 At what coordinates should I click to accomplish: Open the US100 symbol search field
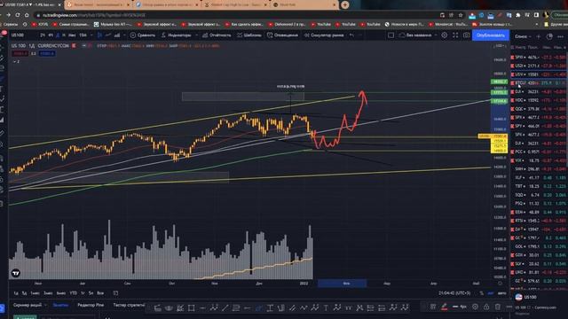point(18,35)
